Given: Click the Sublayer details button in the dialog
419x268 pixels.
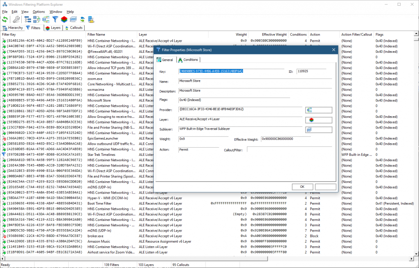Looking at the screenshot, I should 318,130.
